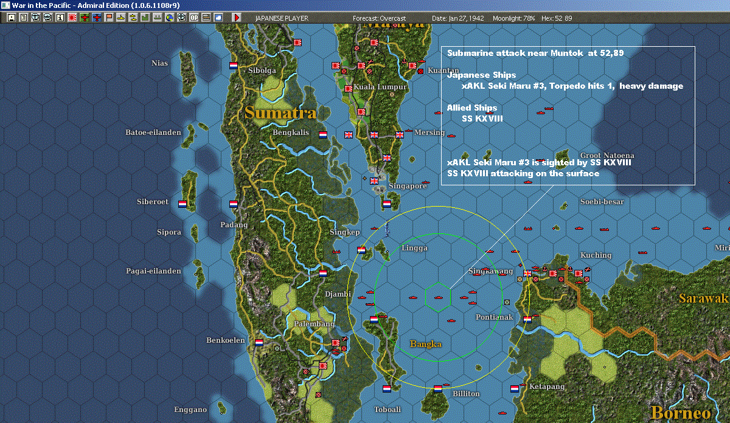Image resolution: width=730 pixels, height=423 pixels.
Task: Click the red arrow end turn button
Action: point(237,18)
